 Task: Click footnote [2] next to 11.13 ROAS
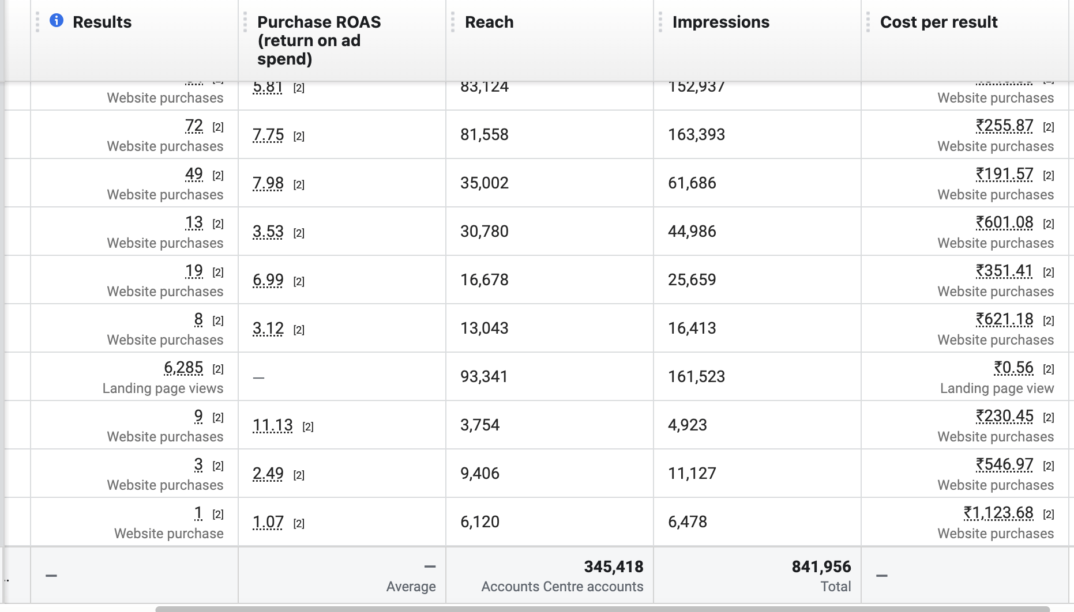point(308,426)
